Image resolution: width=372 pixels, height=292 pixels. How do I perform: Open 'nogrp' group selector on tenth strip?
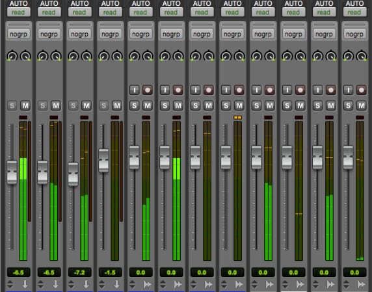coord(294,34)
